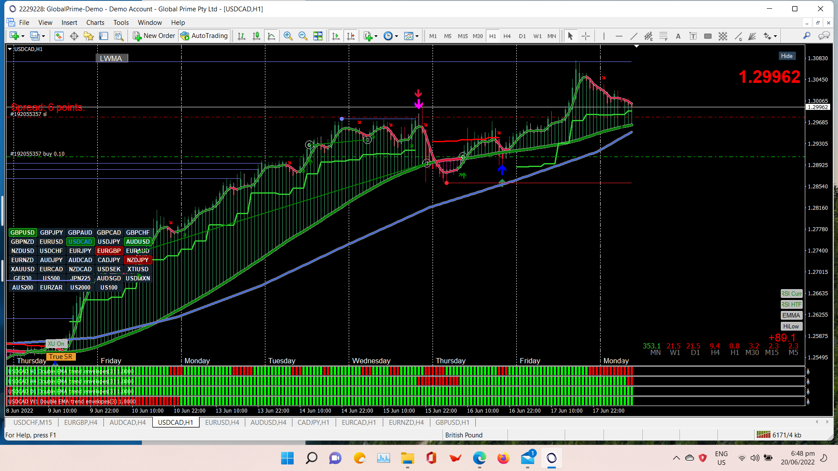838x471 pixels.
Task: Click the Zoom Out magnifier icon
Action: point(302,36)
